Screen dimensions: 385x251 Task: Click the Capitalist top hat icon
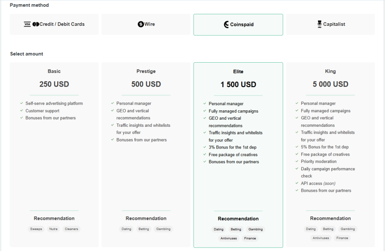320,24
